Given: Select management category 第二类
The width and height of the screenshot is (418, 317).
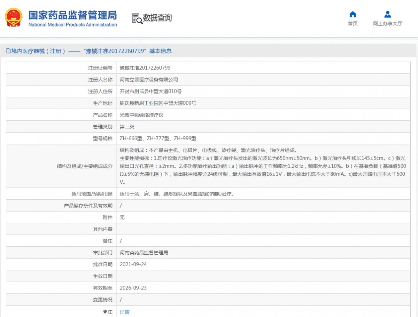Looking at the screenshot, I should click(x=127, y=127).
